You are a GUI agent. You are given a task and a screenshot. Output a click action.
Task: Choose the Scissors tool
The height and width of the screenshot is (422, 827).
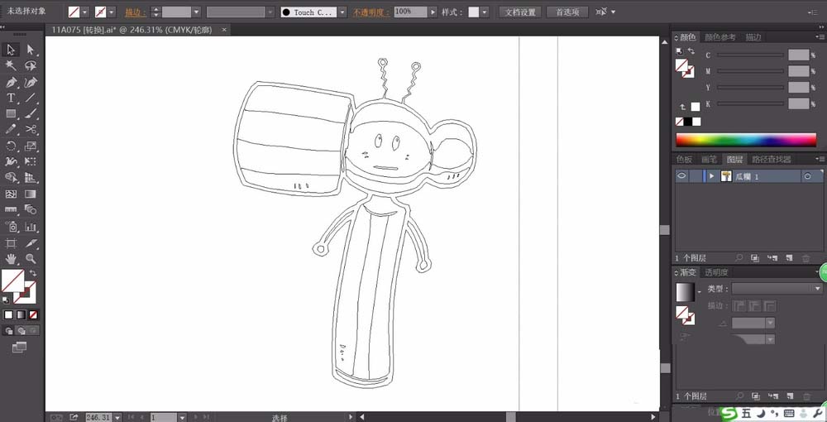tap(31, 129)
